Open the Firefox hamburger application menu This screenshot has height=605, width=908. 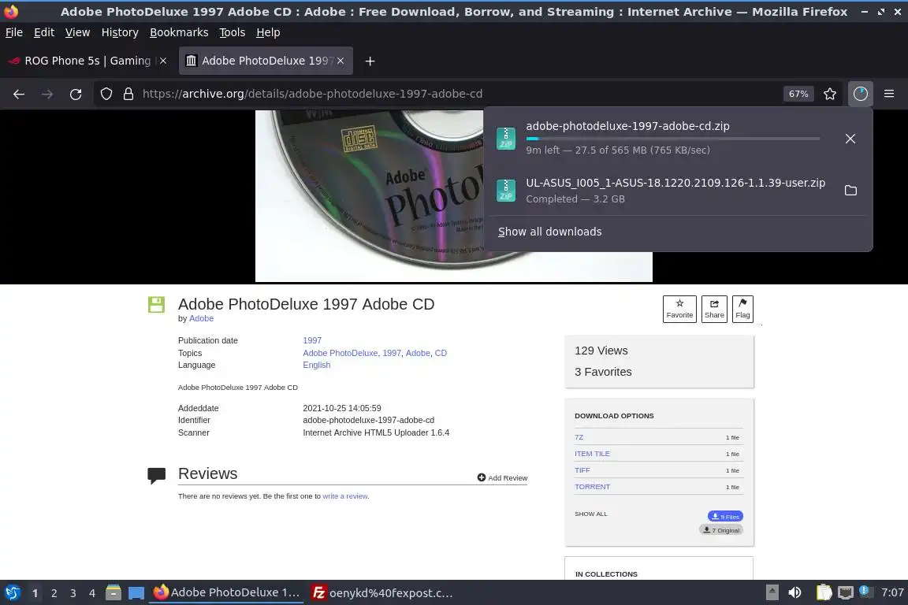889,94
